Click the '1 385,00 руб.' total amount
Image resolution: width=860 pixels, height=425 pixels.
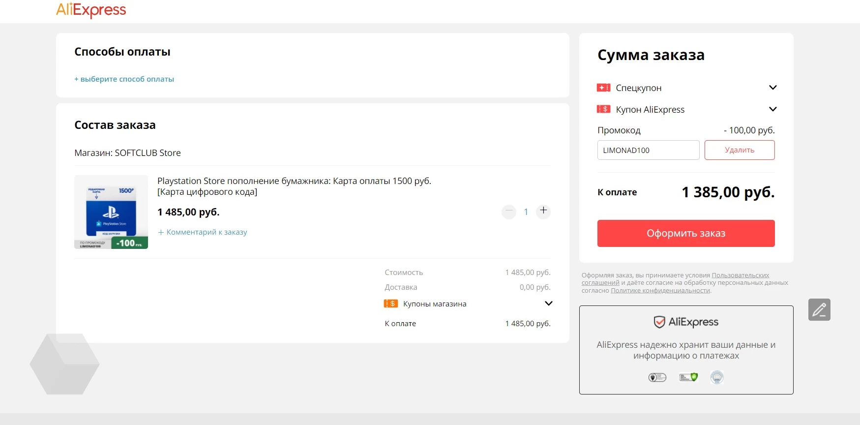pyautogui.click(x=728, y=192)
